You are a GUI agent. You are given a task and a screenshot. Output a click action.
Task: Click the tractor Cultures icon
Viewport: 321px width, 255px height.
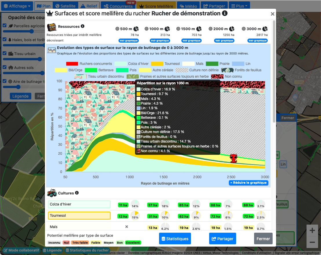point(52,193)
